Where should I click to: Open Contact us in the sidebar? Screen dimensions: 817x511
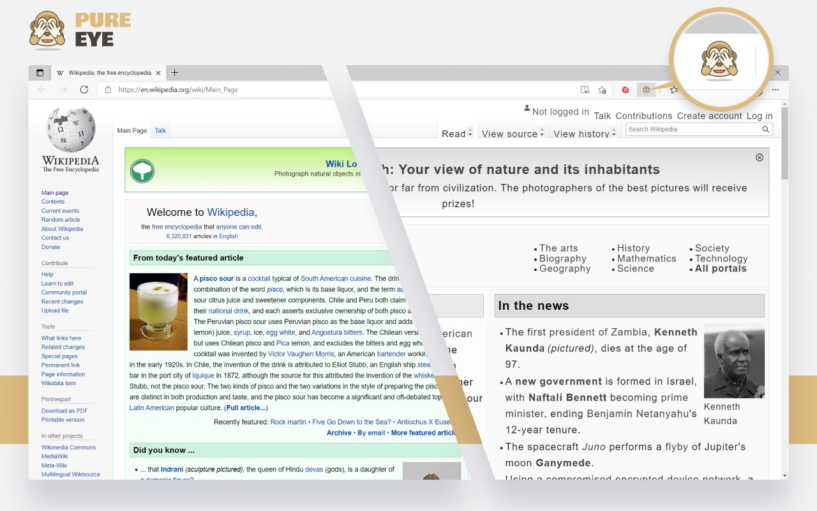(x=55, y=238)
